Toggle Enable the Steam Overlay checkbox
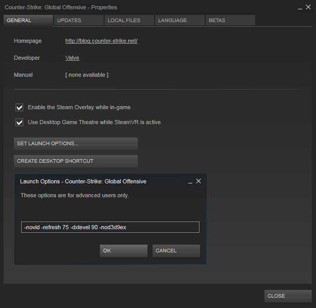This screenshot has width=316, height=308. [20, 107]
